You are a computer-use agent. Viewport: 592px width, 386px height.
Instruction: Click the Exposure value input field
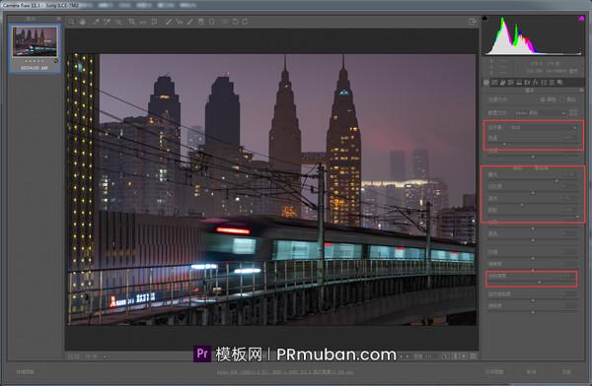pos(568,174)
